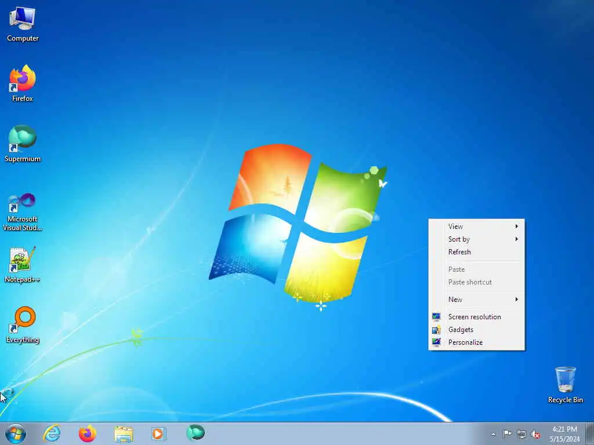Image resolution: width=594 pixels, height=445 pixels.
Task: Select the Firefox desktop shortcut
Action: tap(23, 83)
